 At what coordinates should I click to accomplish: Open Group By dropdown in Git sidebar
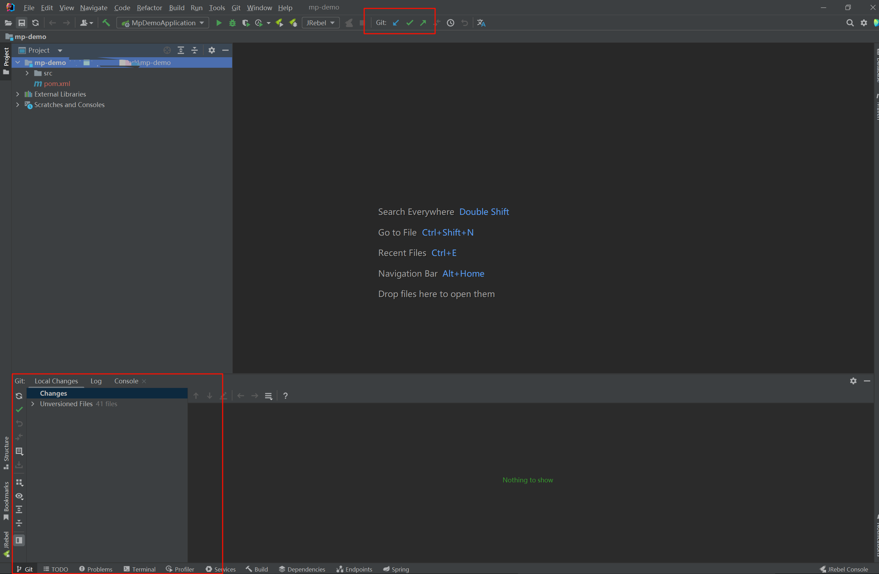coord(19,482)
